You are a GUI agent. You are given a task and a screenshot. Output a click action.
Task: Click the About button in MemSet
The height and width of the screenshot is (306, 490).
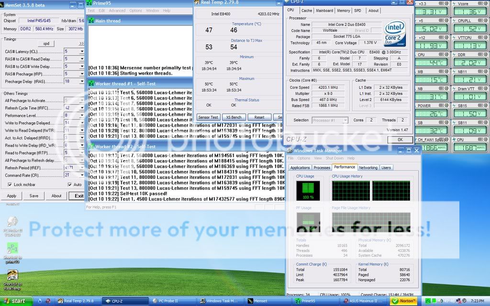point(56,196)
